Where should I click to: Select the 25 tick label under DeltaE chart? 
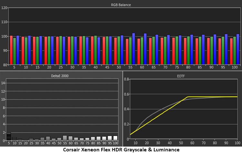tap(31, 143)
